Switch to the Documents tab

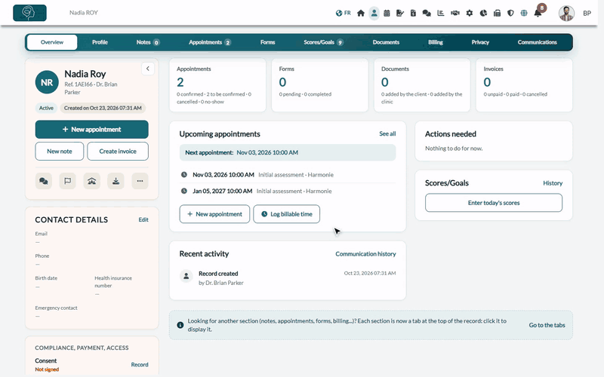coord(386,42)
